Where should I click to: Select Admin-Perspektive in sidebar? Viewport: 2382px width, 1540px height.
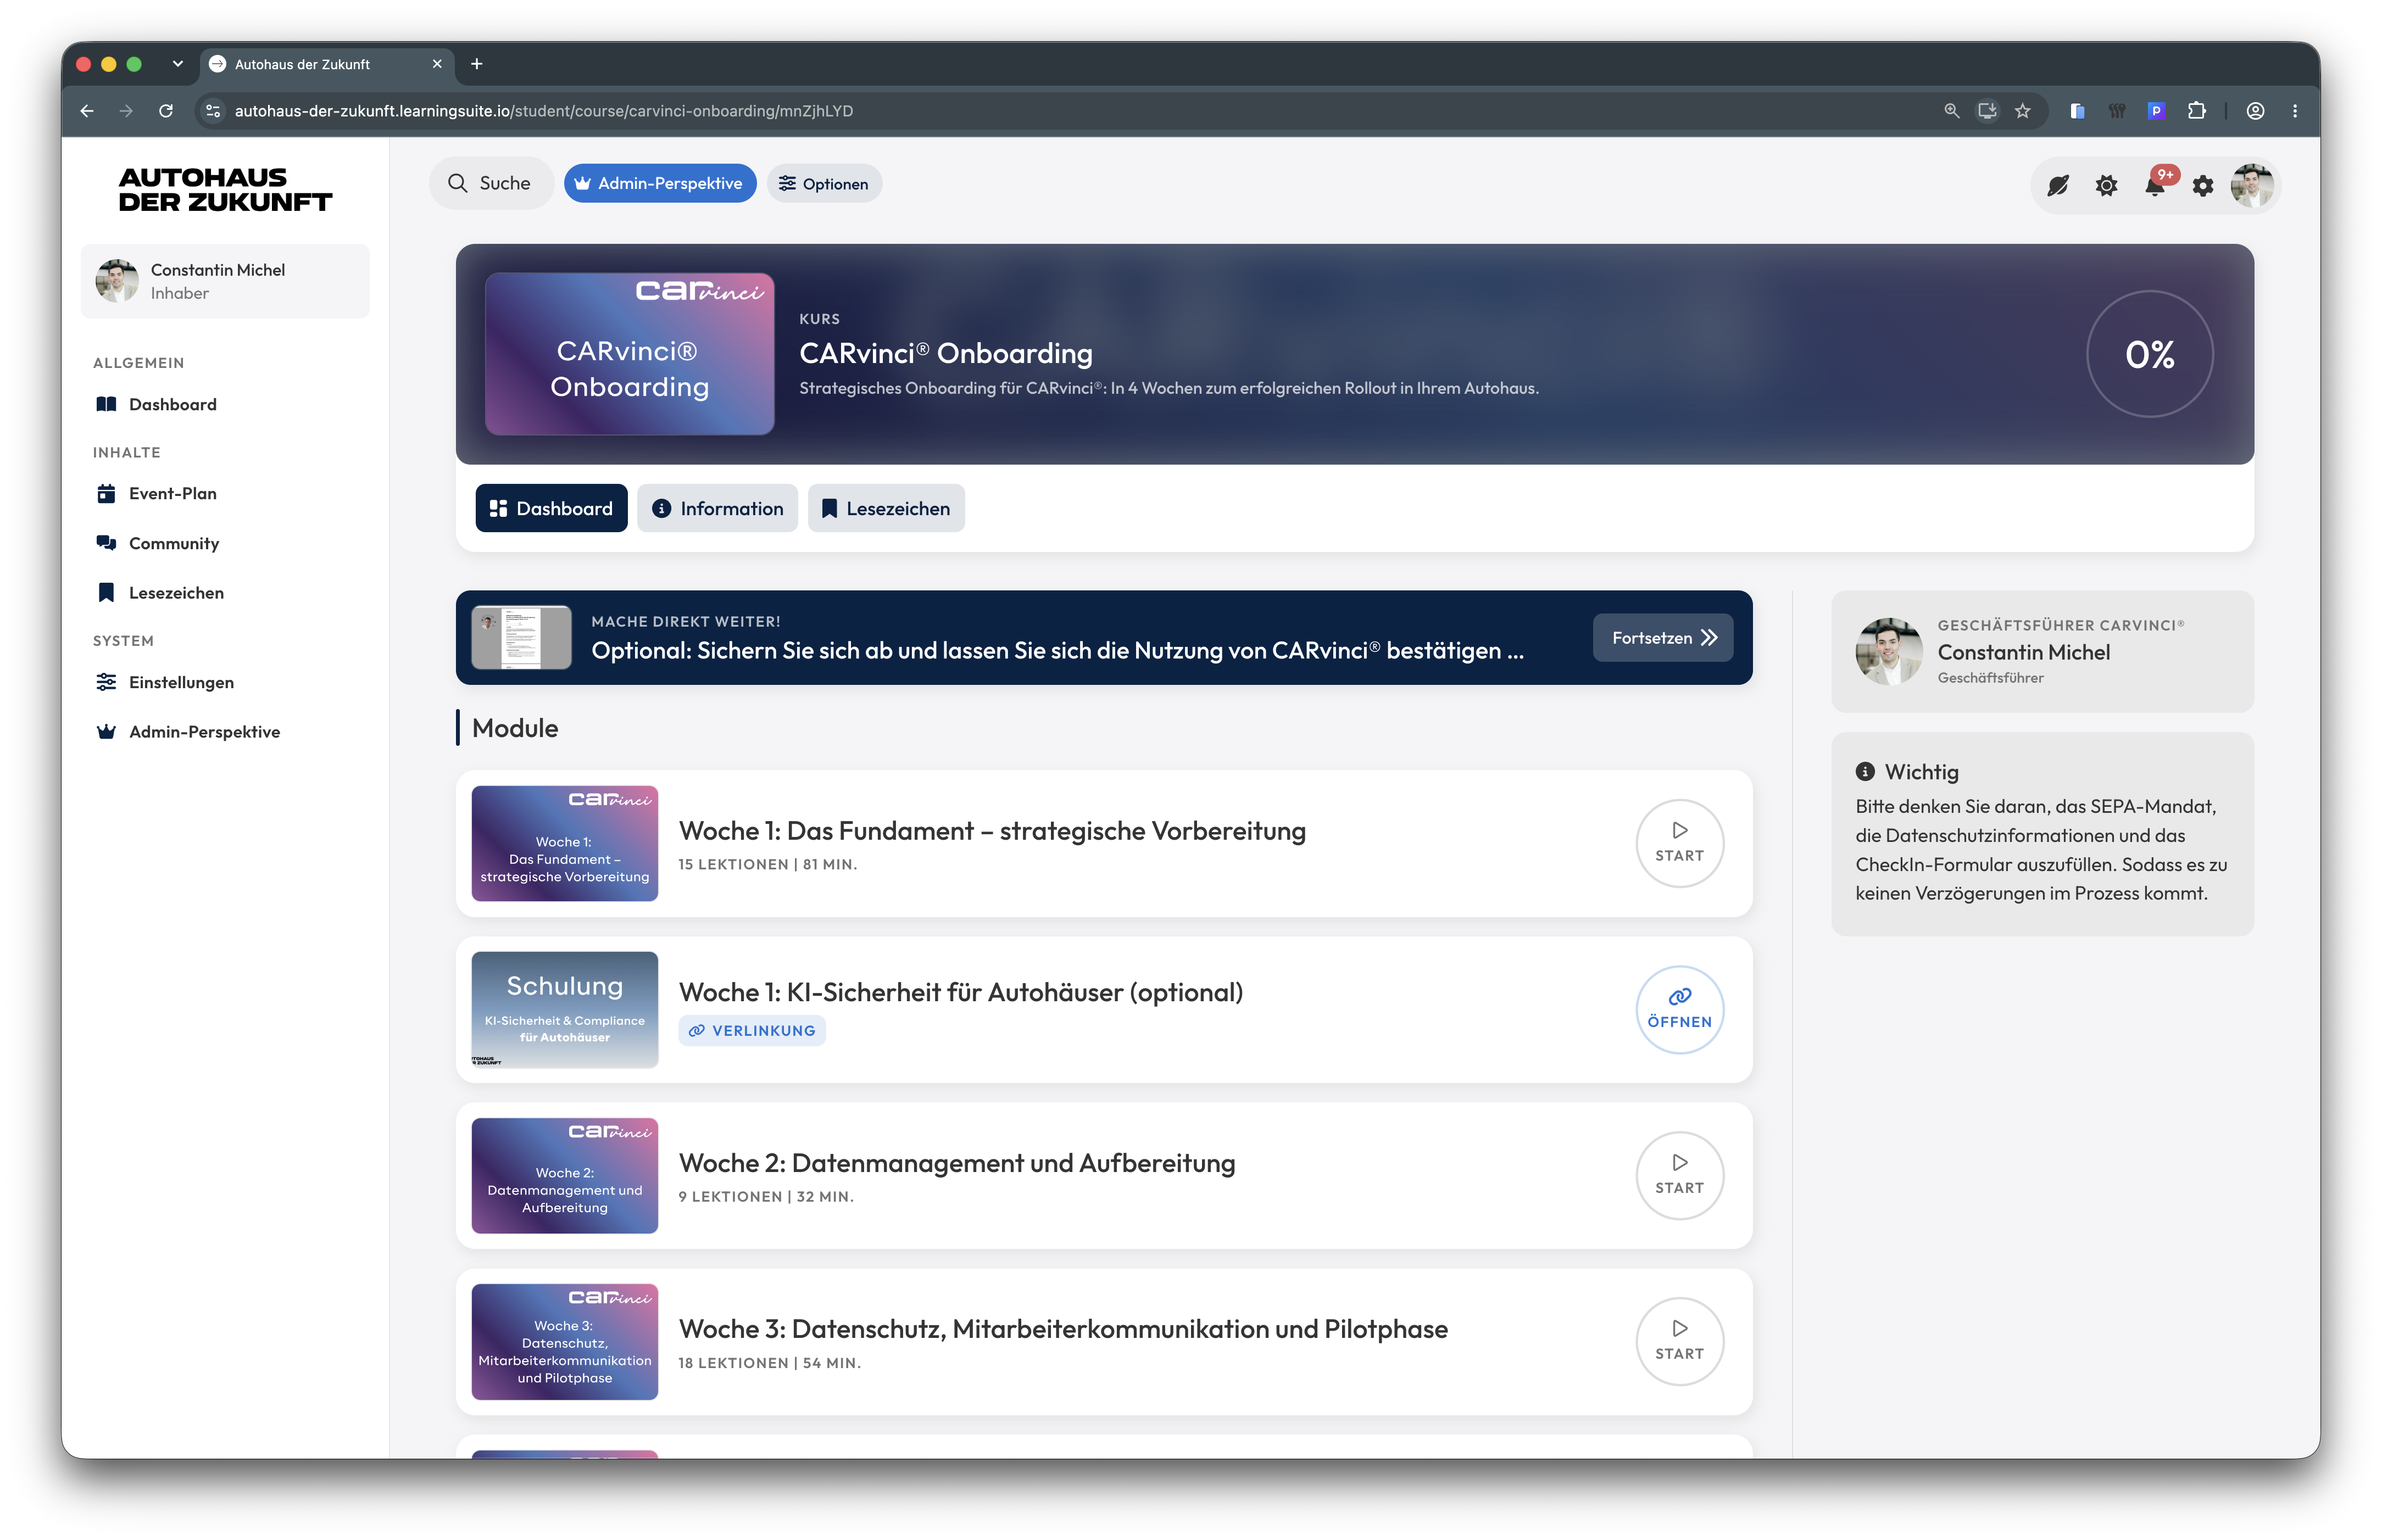(x=204, y=731)
